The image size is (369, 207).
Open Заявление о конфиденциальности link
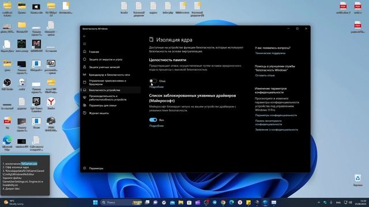pyautogui.click(x=277, y=129)
